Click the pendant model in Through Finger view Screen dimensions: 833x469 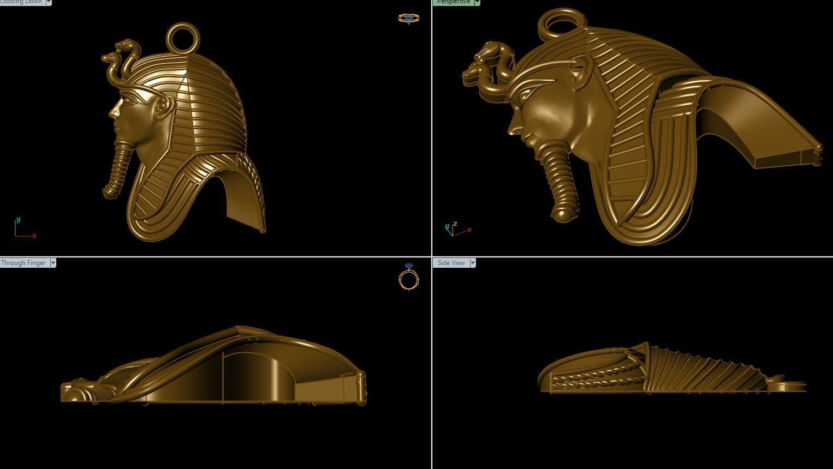(x=213, y=366)
